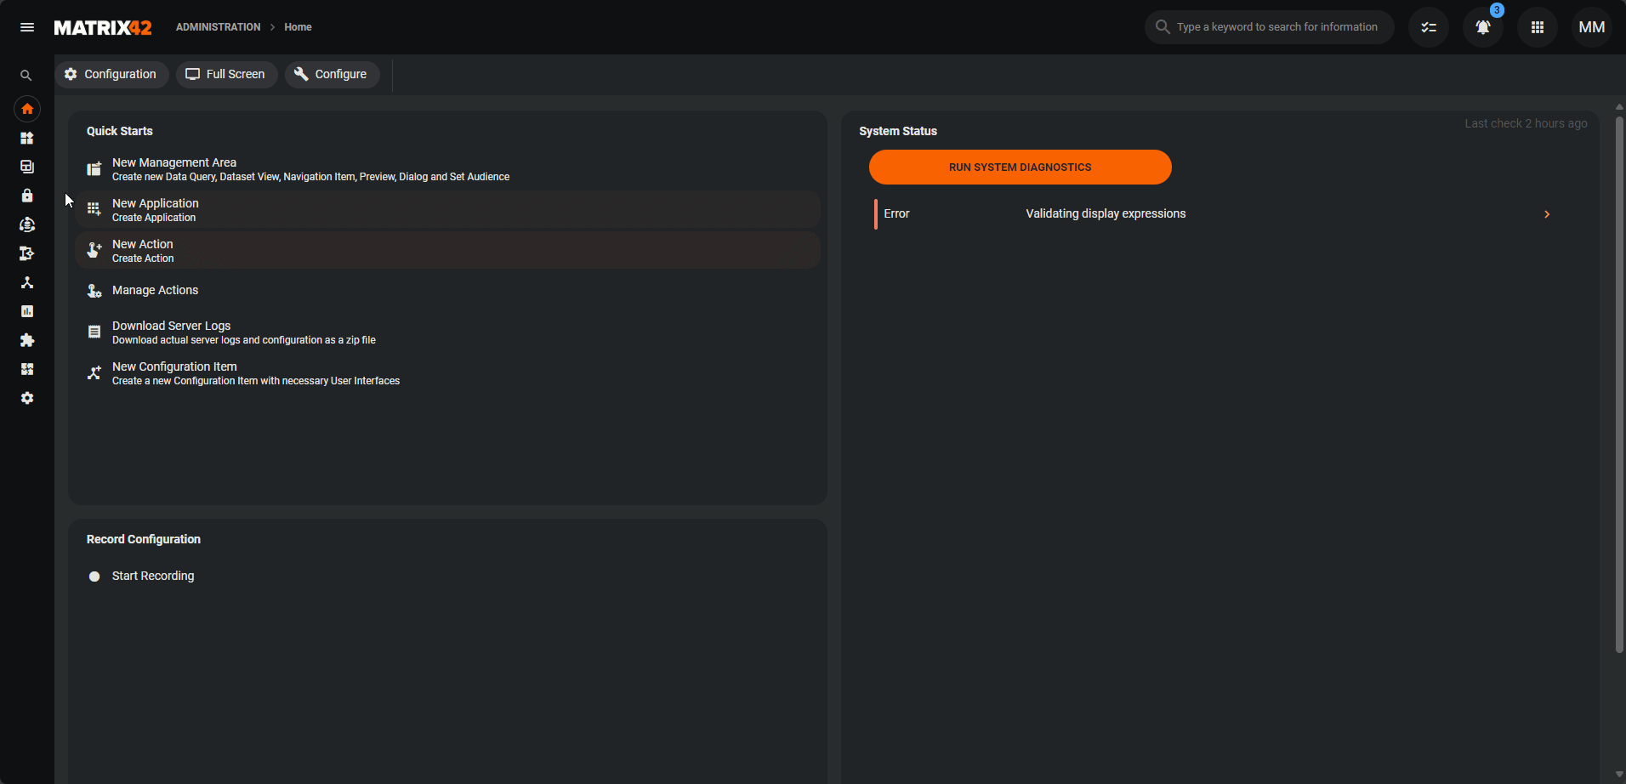Open the Configuration toolbar button
This screenshot has width=1626, height=784.
tap(111, 74)
